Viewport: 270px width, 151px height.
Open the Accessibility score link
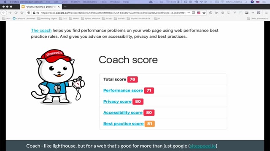coord(123,112)
